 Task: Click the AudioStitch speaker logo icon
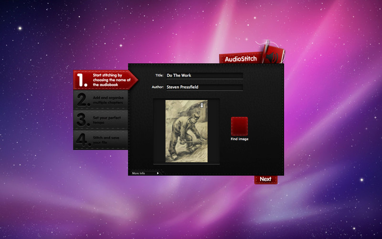(x=273, y=55)
